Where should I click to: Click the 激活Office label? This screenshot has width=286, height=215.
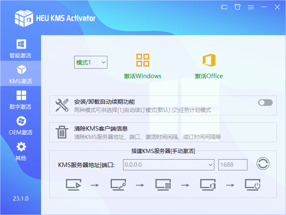tap(209, 76)
